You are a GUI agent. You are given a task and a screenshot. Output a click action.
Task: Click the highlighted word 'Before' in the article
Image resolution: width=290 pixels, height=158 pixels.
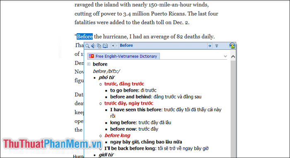(x=85, y=36)
